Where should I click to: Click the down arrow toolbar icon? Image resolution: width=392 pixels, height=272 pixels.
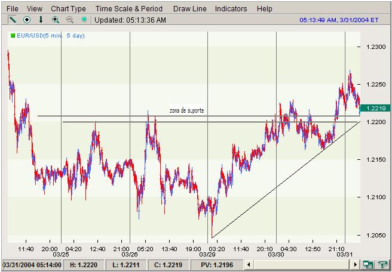point(41,20)
